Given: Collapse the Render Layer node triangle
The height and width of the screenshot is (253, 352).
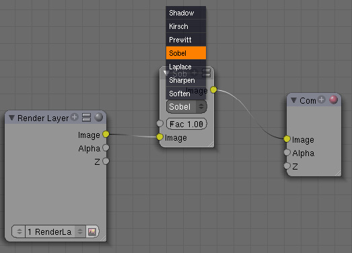Looking at the screenshot, I should coord(11,117).
